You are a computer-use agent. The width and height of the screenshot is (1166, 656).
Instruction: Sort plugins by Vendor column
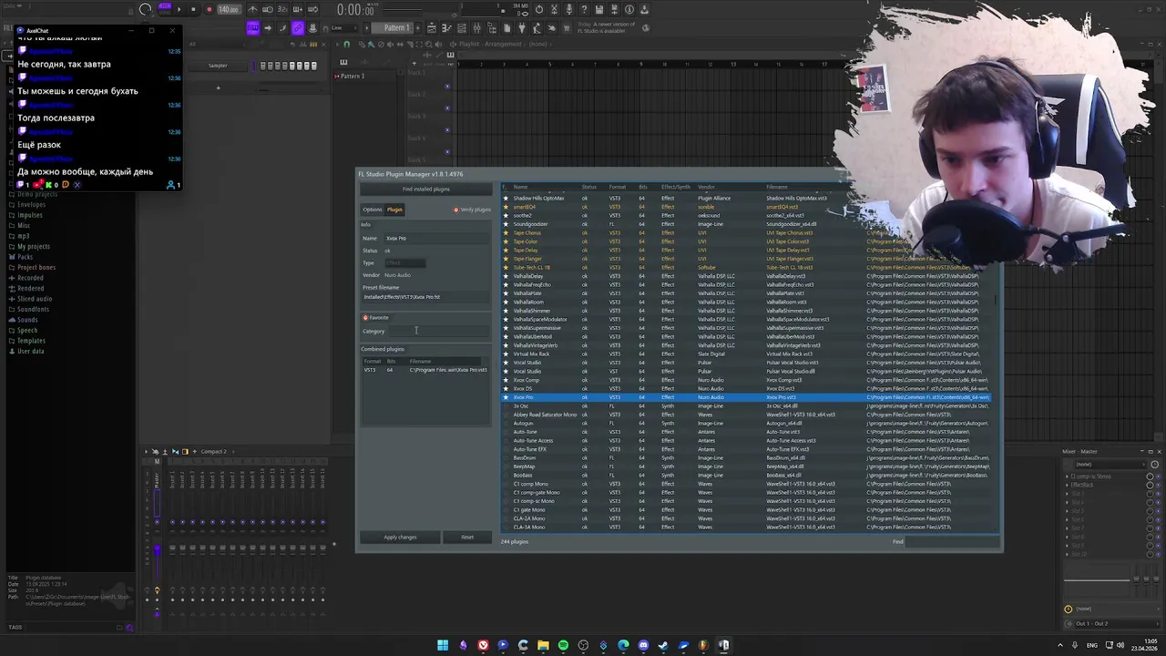pos(706,187)
